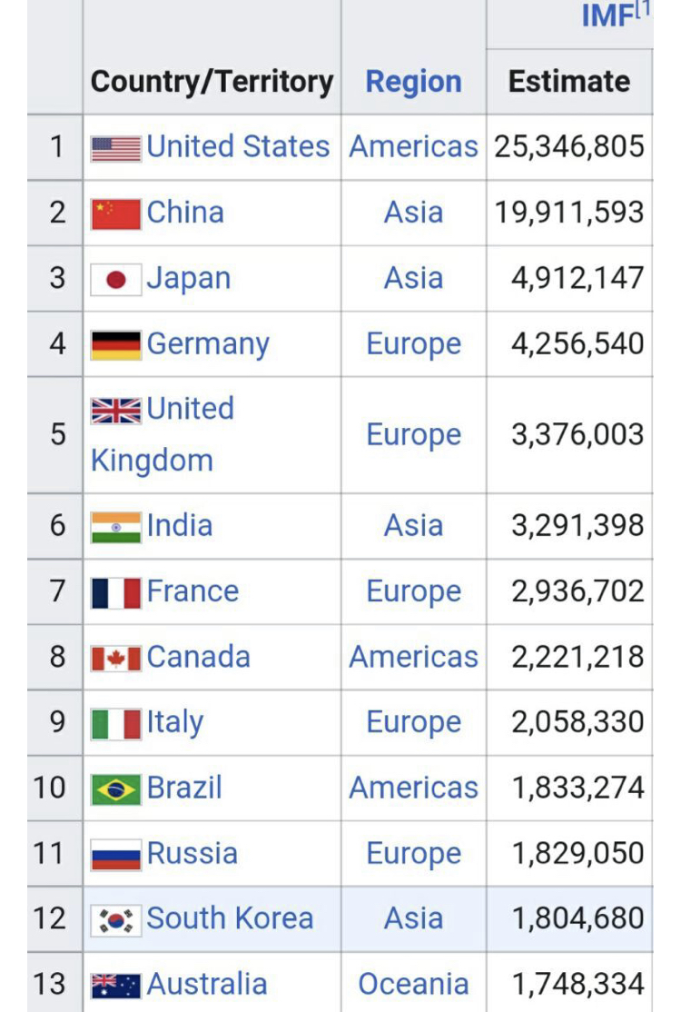Open the IMF header link
This screenshot has height=1012, width=681.
[x=607, y=15]
